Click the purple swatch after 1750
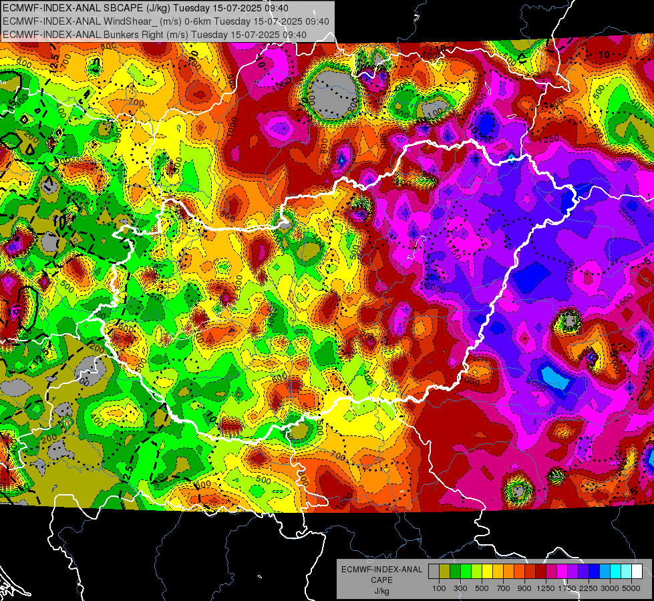 (x=573, y=572)
